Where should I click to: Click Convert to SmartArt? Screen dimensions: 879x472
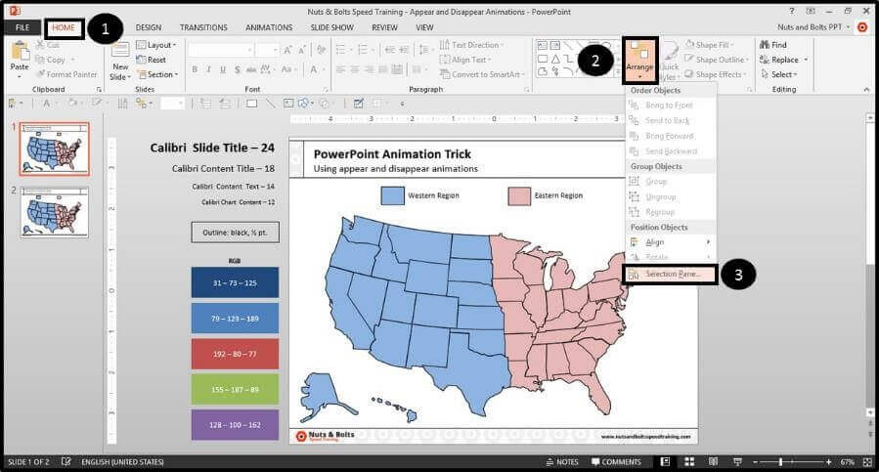[x=481, y=74]
